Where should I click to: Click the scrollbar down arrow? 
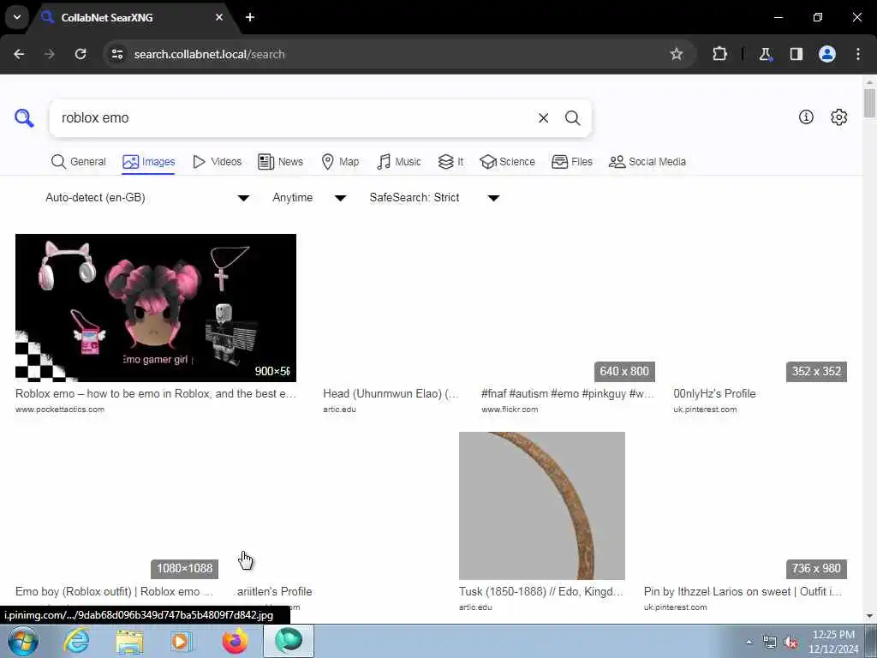point(869,617)
